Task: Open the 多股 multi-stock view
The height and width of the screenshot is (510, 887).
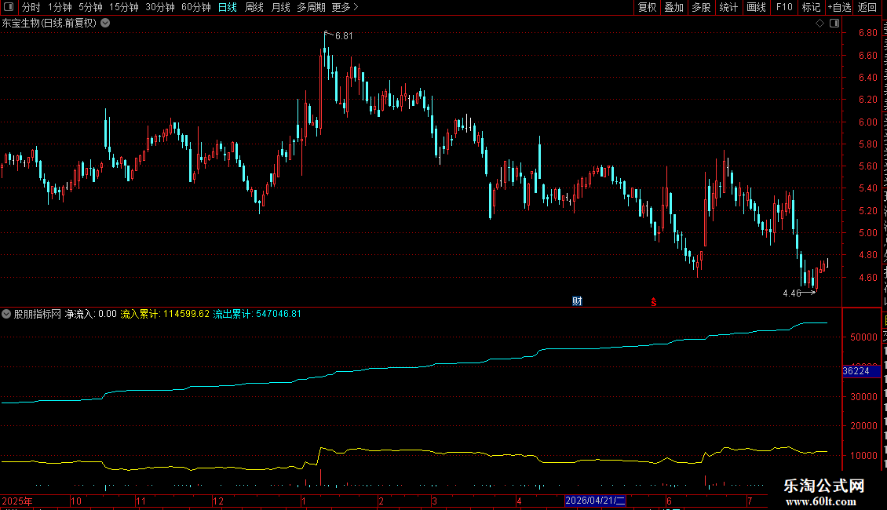Action: pos(701,7)
